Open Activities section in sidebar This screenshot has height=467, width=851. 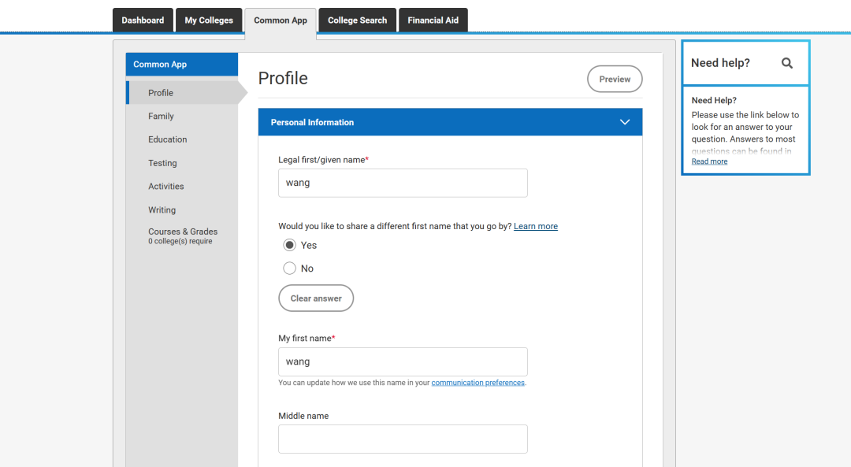pos(165,186)
